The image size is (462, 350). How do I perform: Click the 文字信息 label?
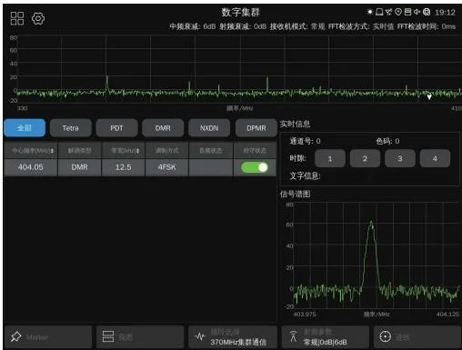tap(305, 175)
